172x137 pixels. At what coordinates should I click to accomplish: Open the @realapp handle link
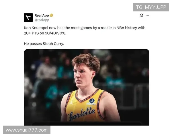click(x=42, y=20)
